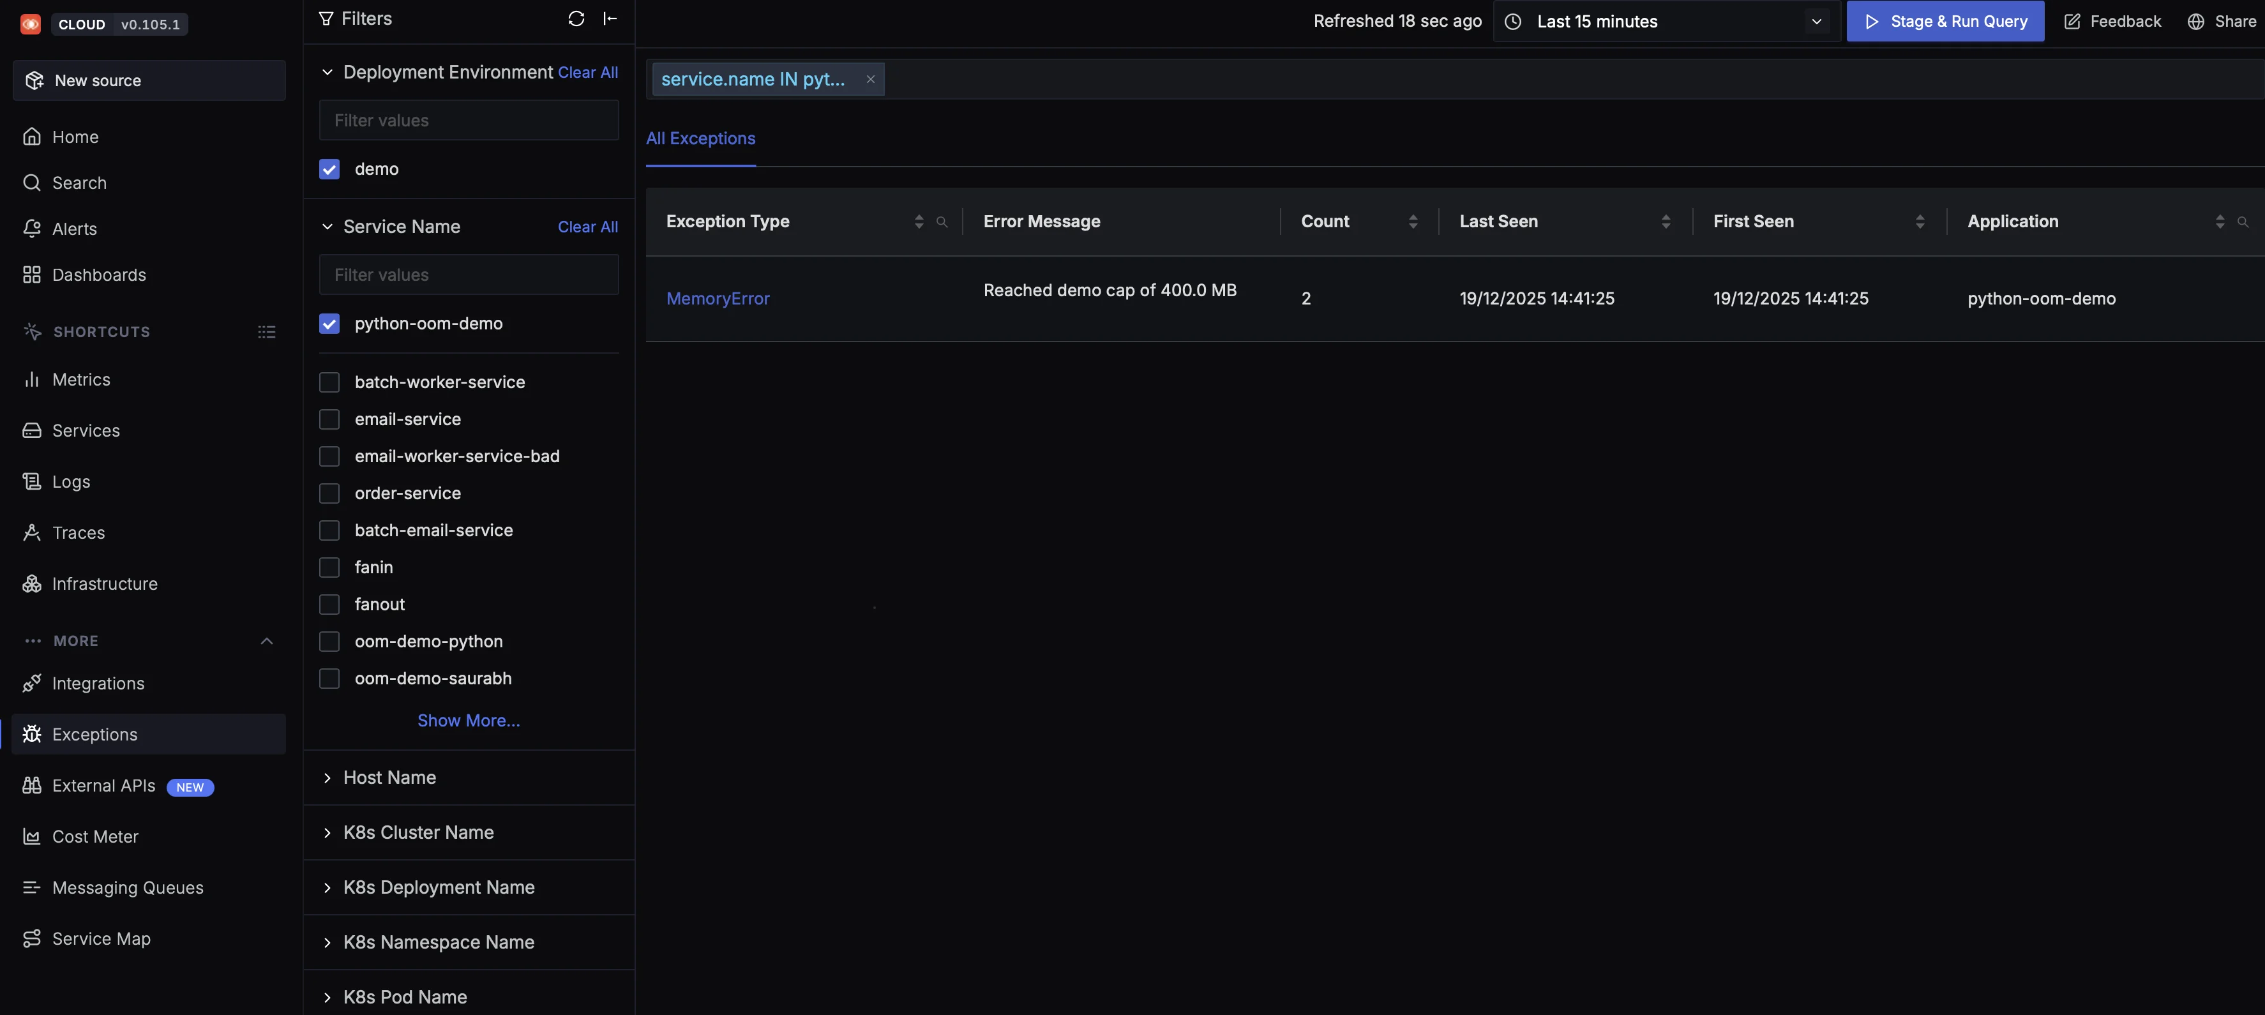Collapse the filters sidebar
This screenshot has width=2265, height=1015.
tap(611, 19)
